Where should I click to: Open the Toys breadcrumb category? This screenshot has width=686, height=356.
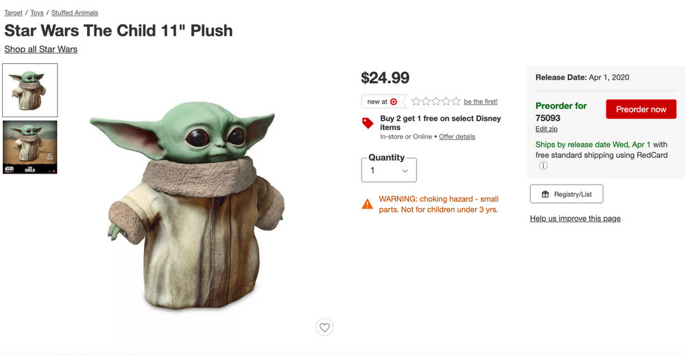[37, 13]
